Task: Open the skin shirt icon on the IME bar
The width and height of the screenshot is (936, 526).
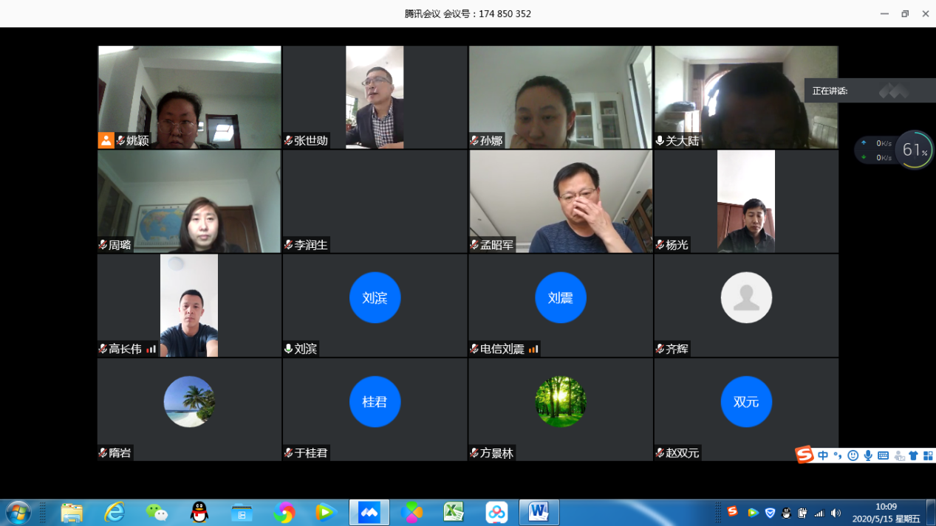Action: (x=914, y=456)
